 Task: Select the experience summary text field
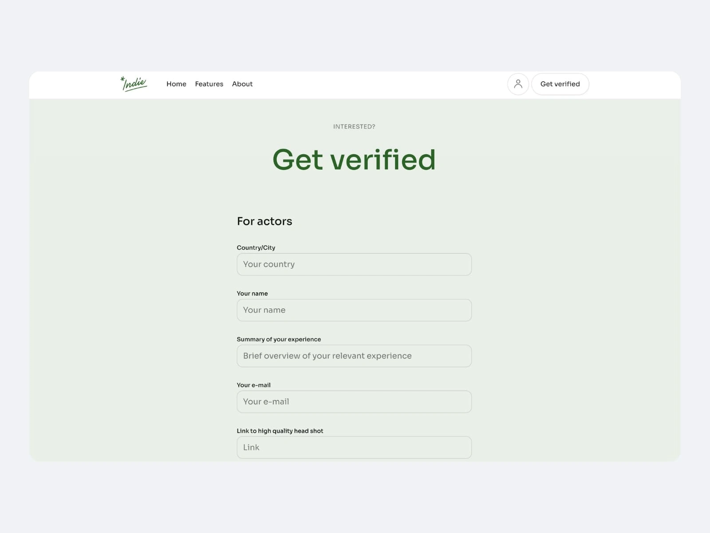354,356
